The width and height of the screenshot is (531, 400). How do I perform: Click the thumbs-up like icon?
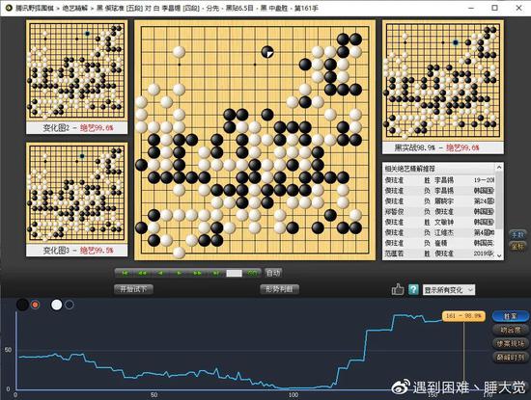coord(398,289)
